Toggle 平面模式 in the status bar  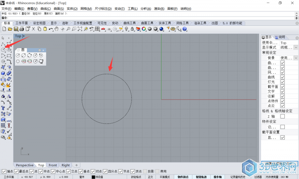coord(165,177)
